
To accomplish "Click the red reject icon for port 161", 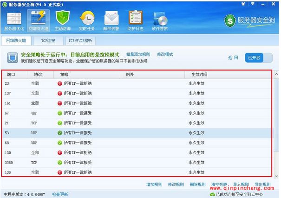I will pyautogui.click(x=59, y=103).
